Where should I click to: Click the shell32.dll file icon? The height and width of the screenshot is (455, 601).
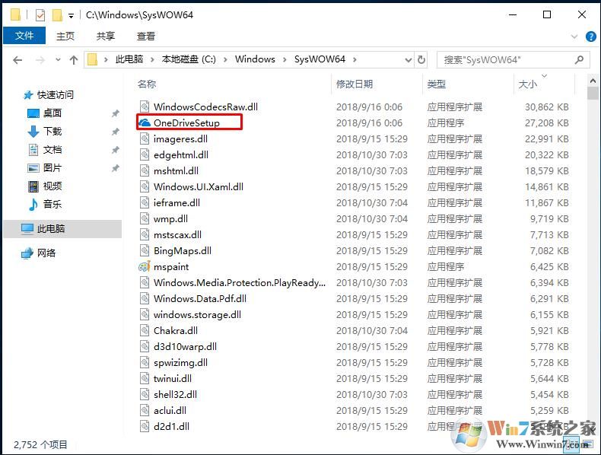tap(145, 394)
